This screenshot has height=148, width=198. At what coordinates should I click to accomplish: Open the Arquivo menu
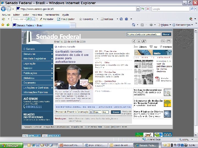pyautogui.click(x=6, y=15)
